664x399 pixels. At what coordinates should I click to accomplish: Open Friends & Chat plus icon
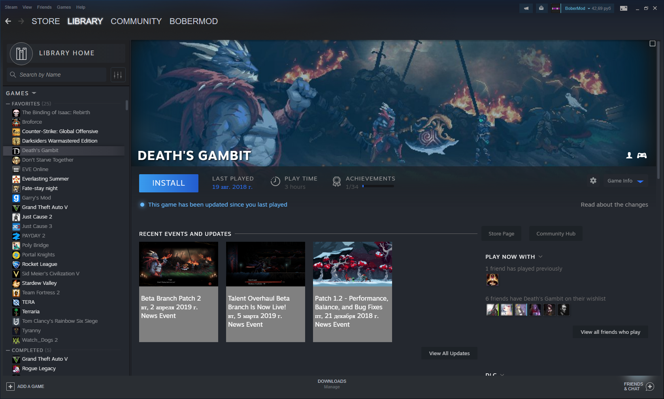click(x=650, y=386)
